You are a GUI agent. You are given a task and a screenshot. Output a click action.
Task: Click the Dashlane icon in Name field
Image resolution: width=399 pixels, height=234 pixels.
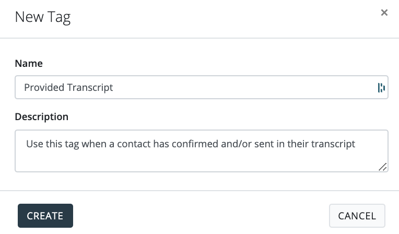click(381, 88)
